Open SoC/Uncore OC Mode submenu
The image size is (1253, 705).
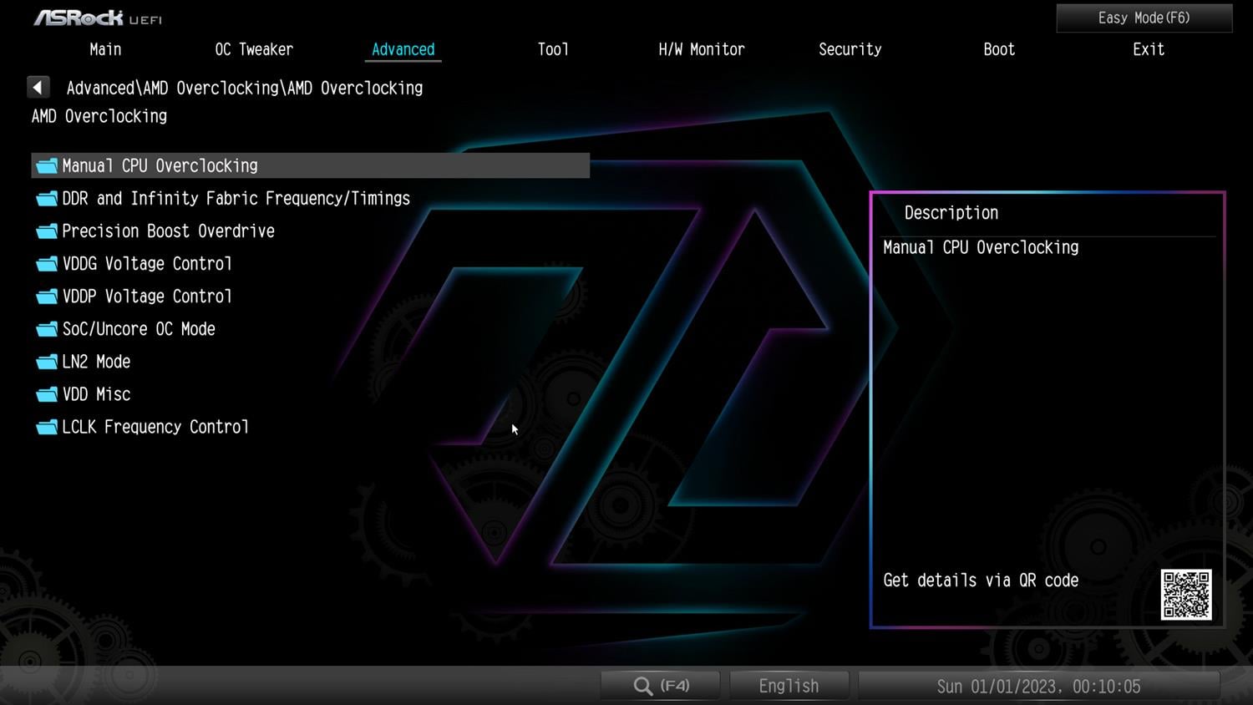(139, 329)
